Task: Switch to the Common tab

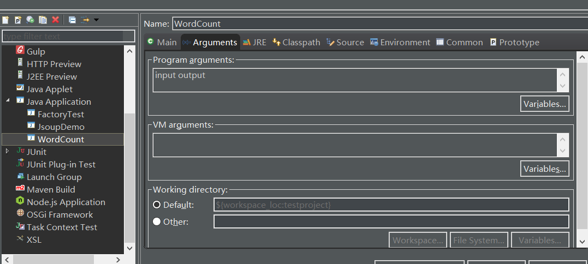Action: coord(460,43)
